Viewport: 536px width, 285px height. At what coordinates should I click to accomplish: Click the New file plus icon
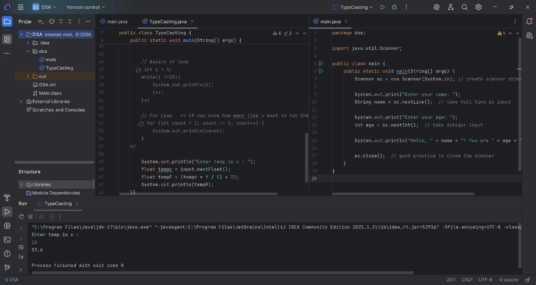(x=41, y=21)
